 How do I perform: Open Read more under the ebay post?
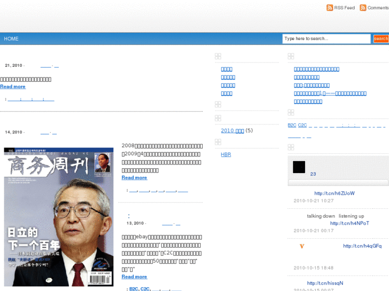click(134, 277)
